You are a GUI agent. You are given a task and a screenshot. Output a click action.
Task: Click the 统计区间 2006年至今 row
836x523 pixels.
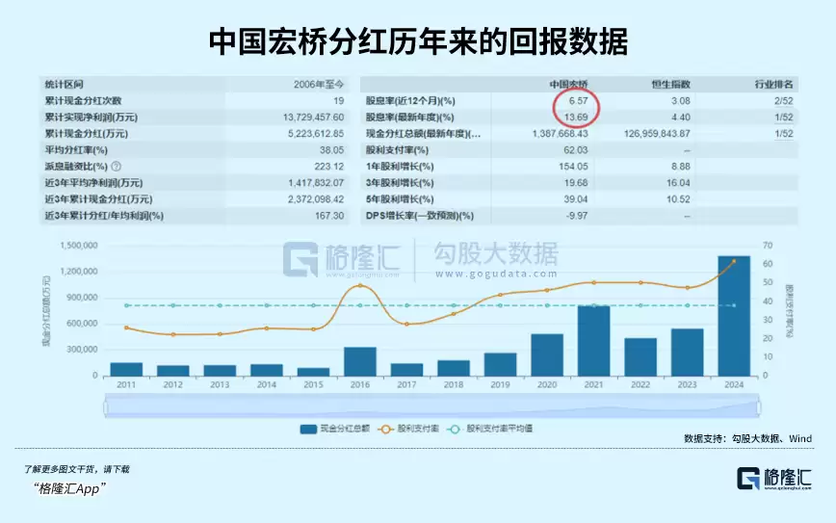point(193,84)
